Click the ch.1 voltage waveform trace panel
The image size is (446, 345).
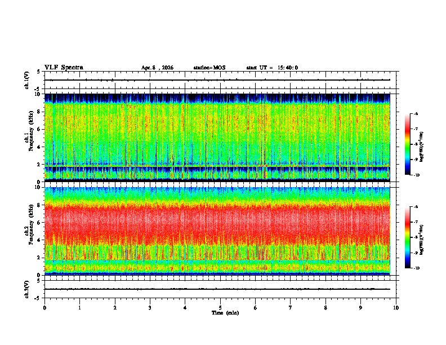220,80
